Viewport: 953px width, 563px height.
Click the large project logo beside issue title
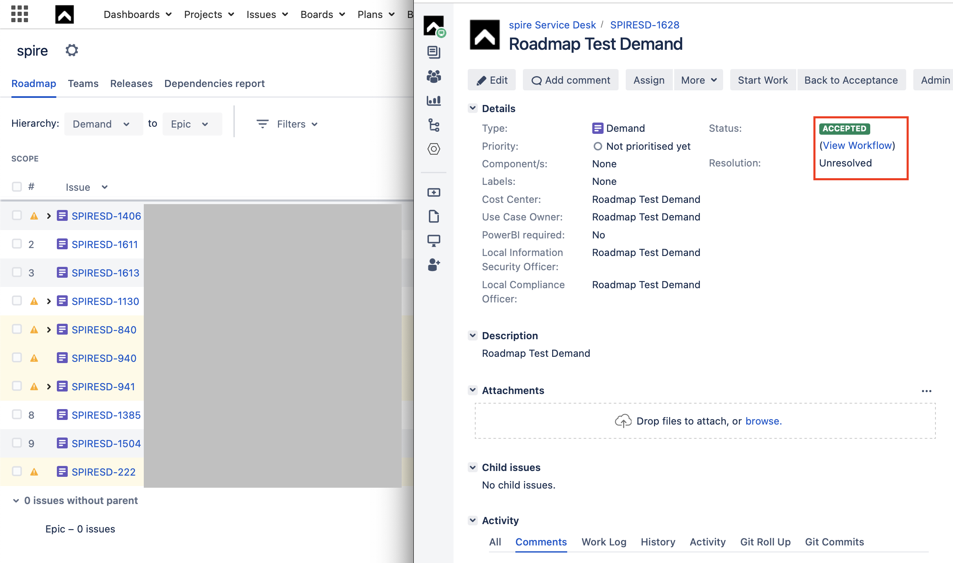tap(485, 35)
